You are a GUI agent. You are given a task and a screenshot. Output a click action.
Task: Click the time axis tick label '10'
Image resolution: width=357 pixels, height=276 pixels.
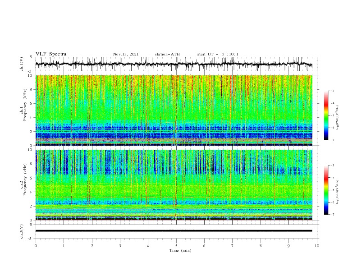click(317, 246)
